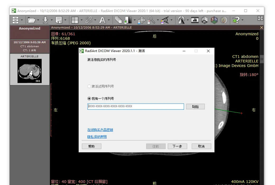This screenshot has width=275, height=185.
Task: Open the MPR reconstruction cube icon
Action: point(204,20)
